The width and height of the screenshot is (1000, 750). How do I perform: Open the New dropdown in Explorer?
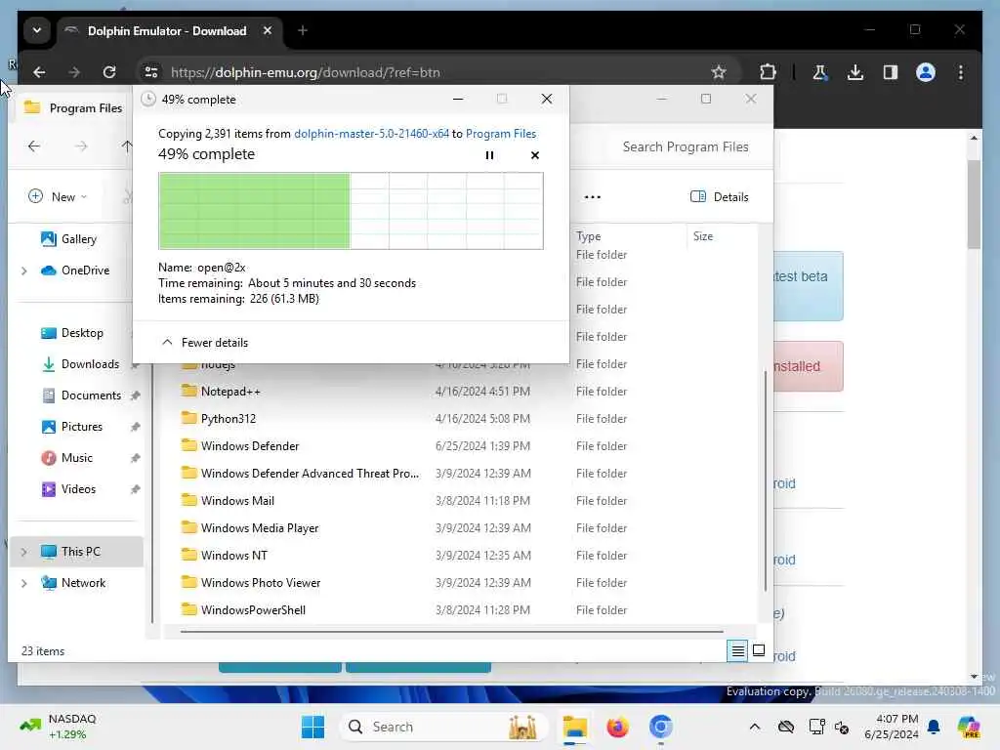pos(58,196)
